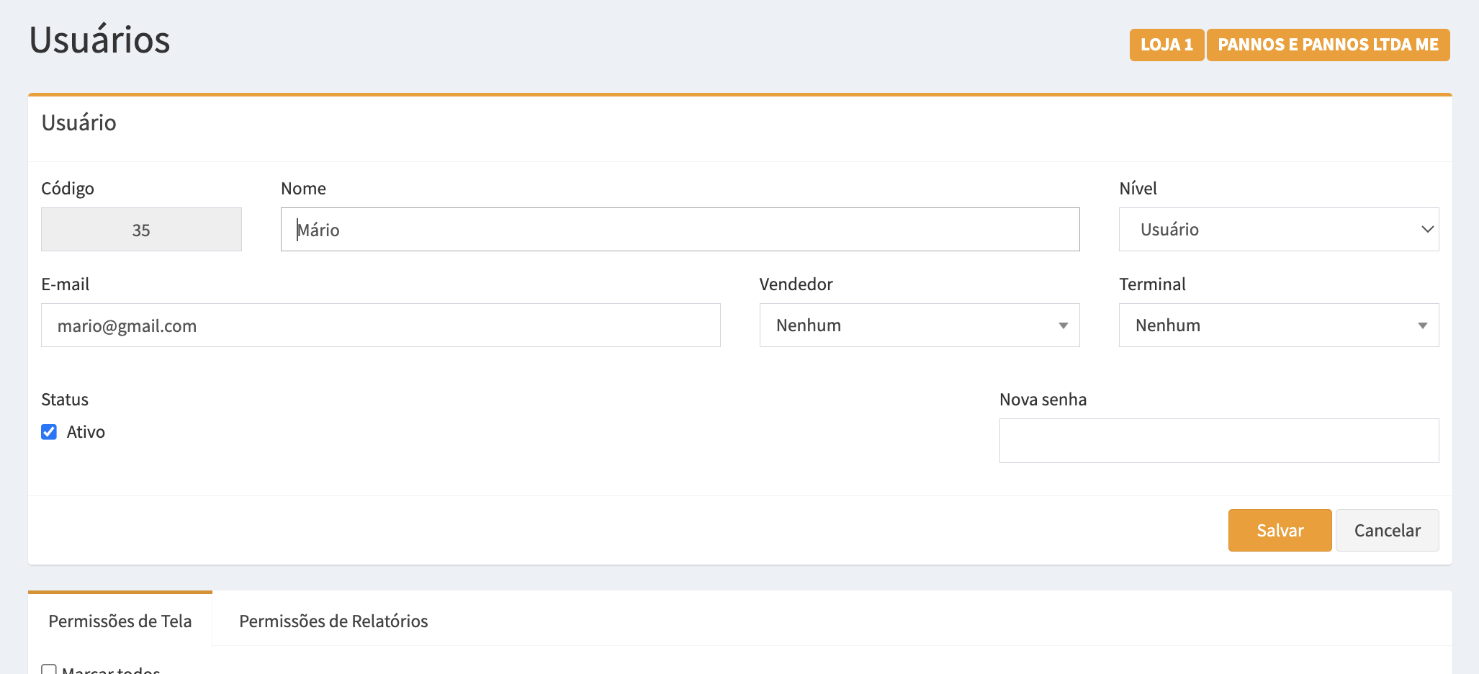Click Cancelar to discard changes
Image resolution: width=1479 pixels, height=674 pixels.
(1387, 531)
